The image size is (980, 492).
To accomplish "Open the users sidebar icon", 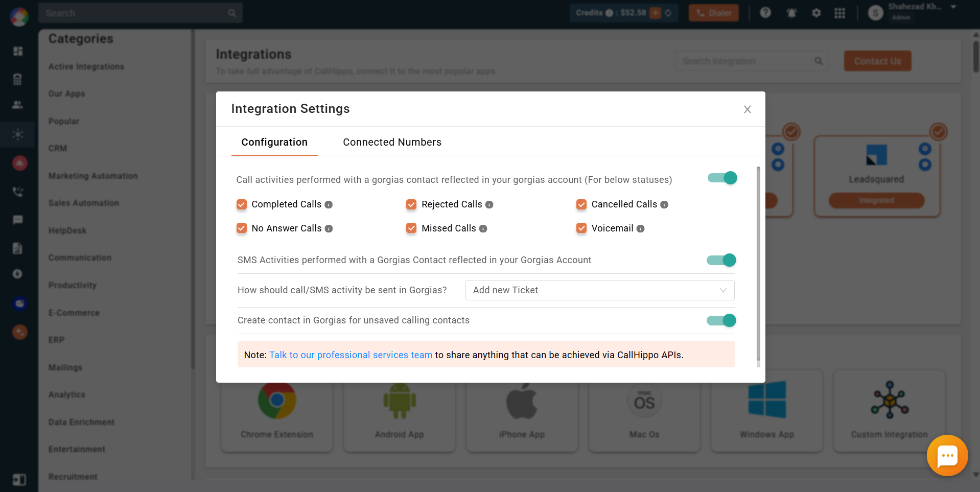I will (x=18, y=105).
